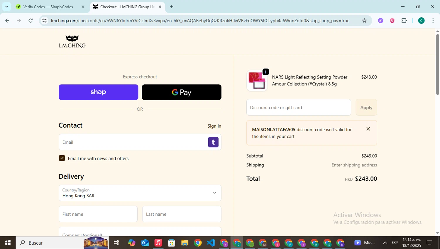440x249 pixels.
Task: Open the purple round browser extension icon
Action: click(x=380, y=21)
